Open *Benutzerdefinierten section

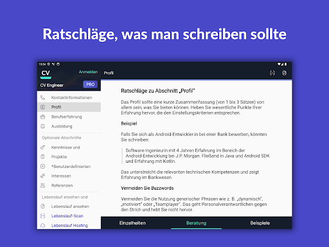point(69,167)
